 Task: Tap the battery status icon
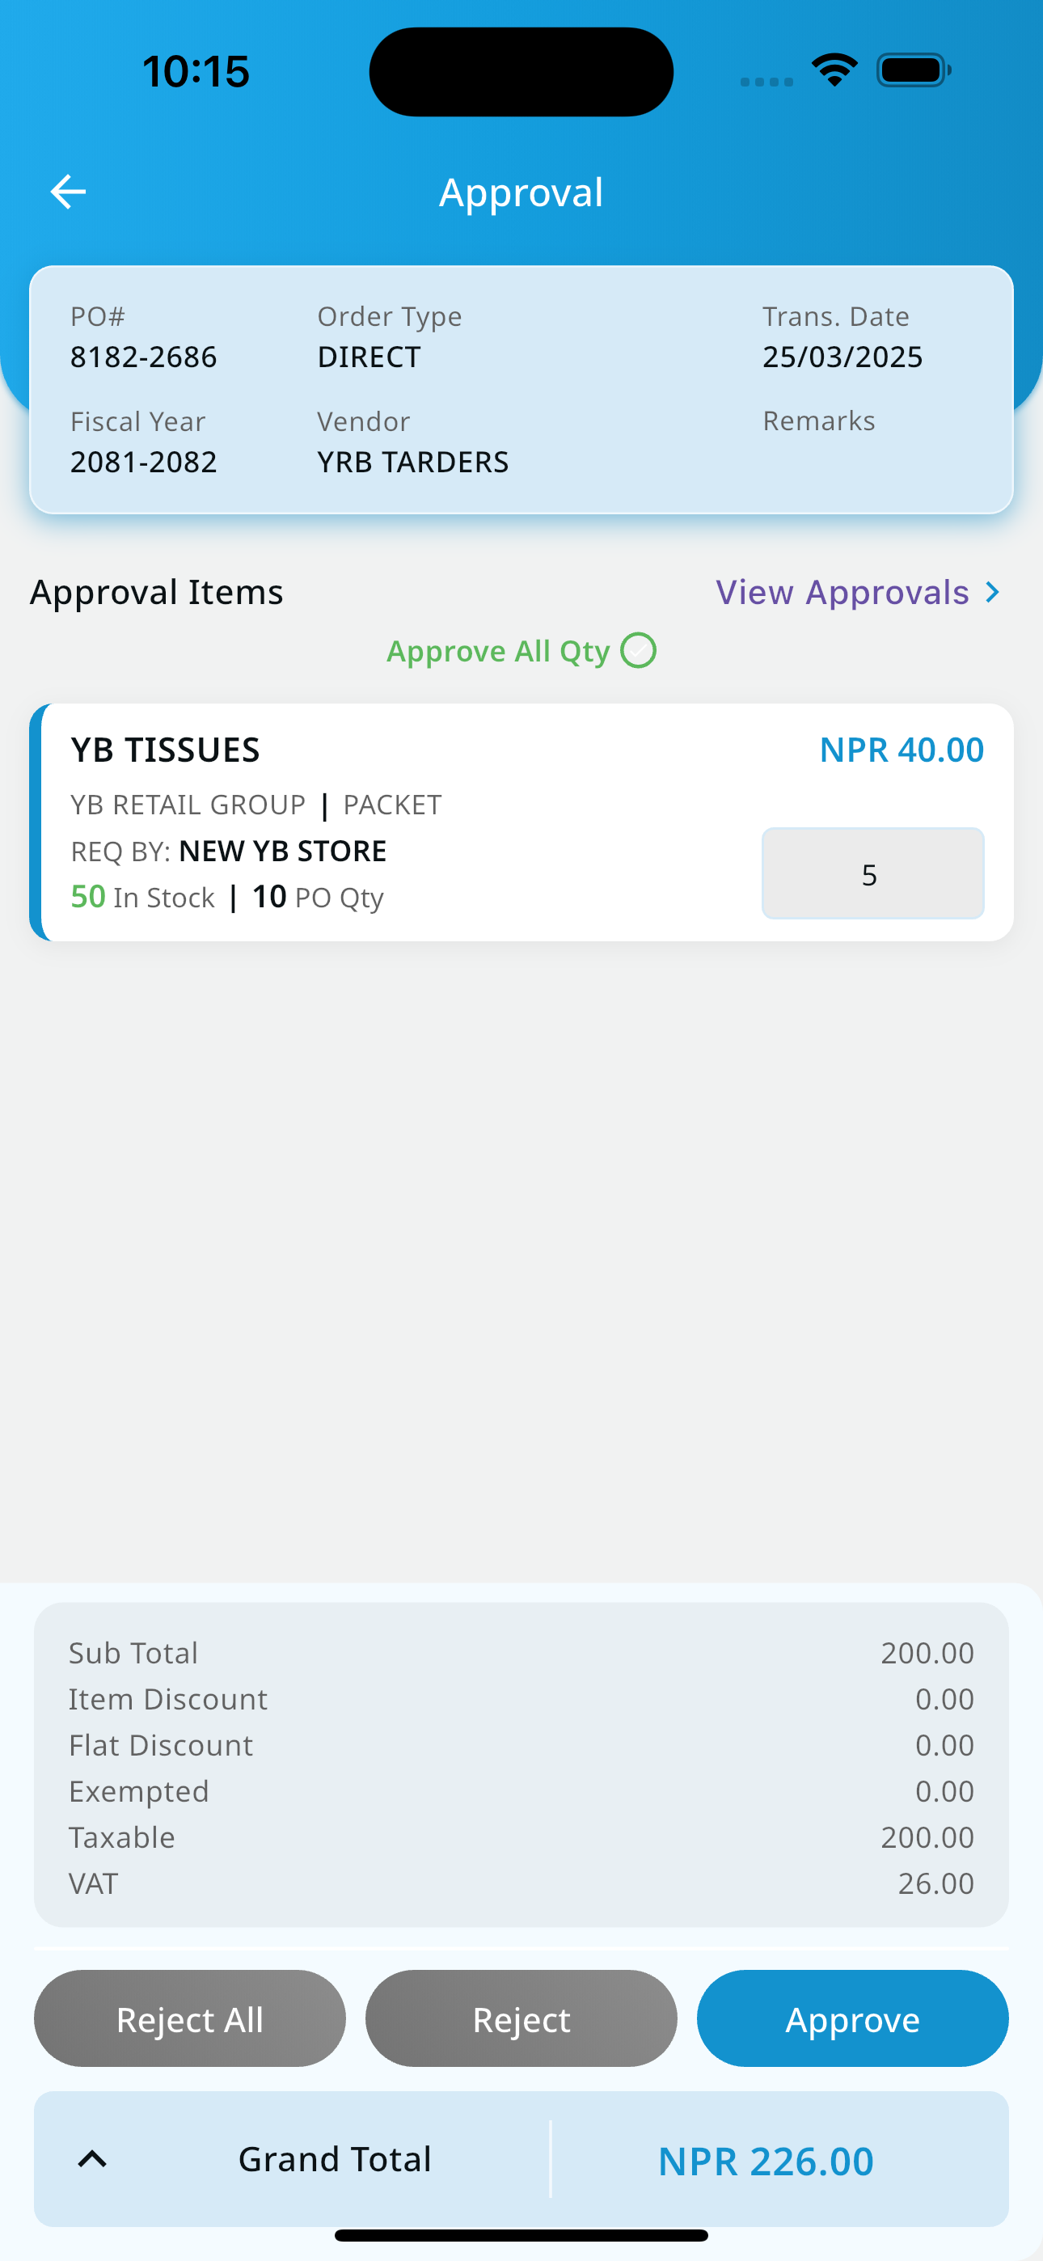tap(914, 70)
